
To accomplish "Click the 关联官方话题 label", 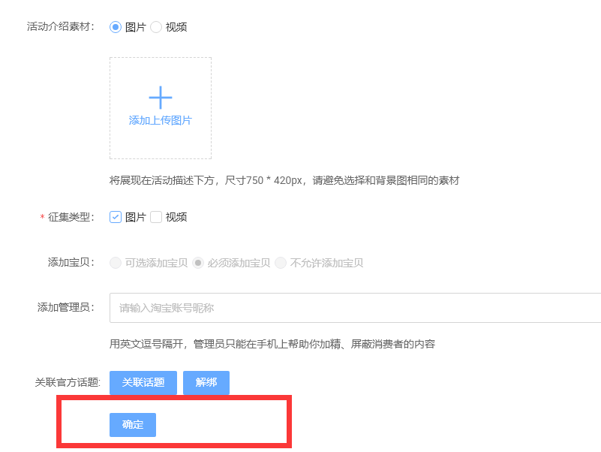I will tap(68, 383).
